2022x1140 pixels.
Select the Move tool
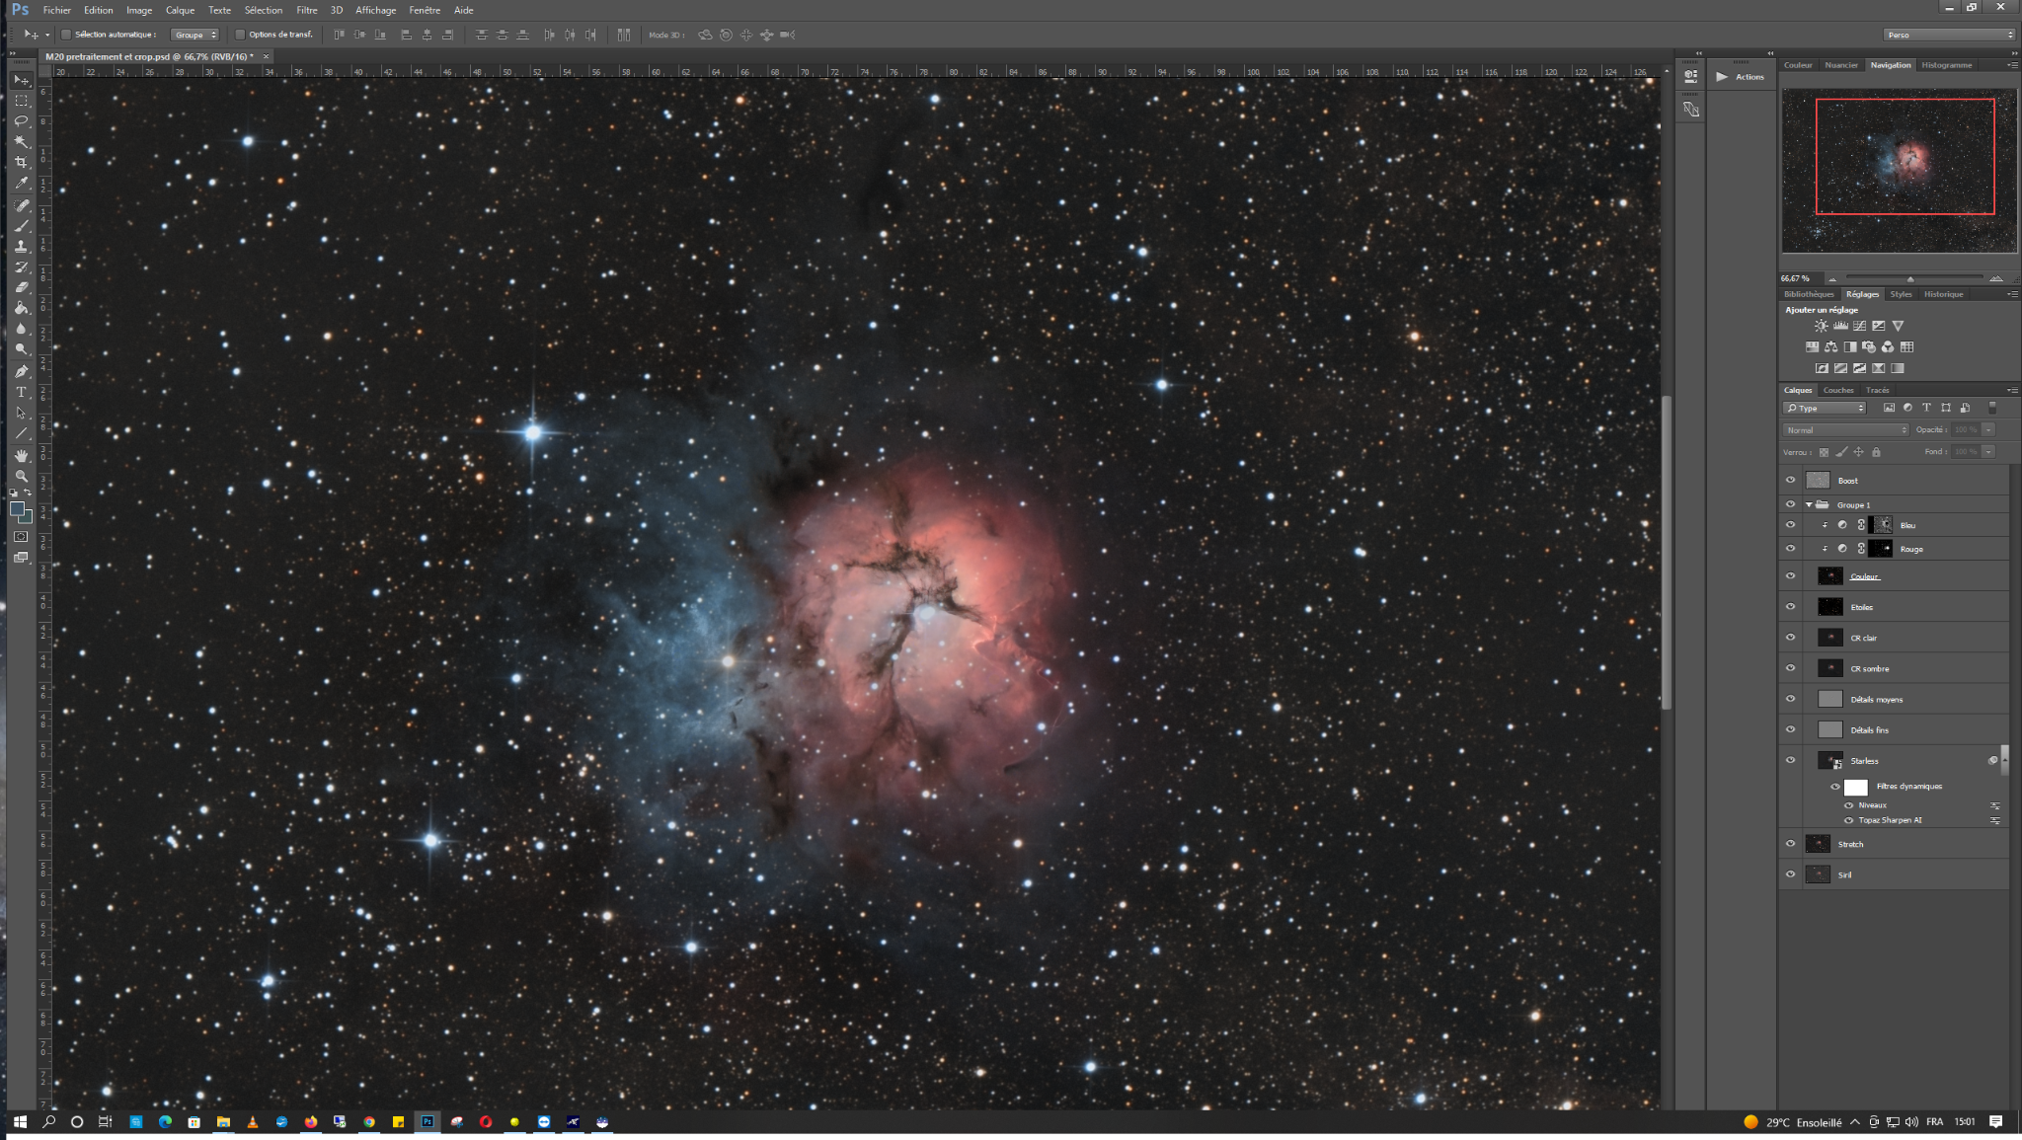click(x=21, y=80)
